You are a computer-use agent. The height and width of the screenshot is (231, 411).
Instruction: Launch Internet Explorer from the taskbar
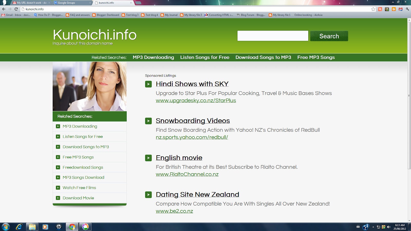pos(19,227)
